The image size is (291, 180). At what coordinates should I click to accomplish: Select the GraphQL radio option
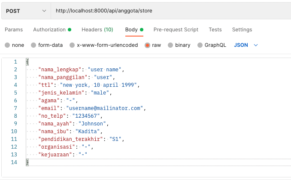point(200,45)
